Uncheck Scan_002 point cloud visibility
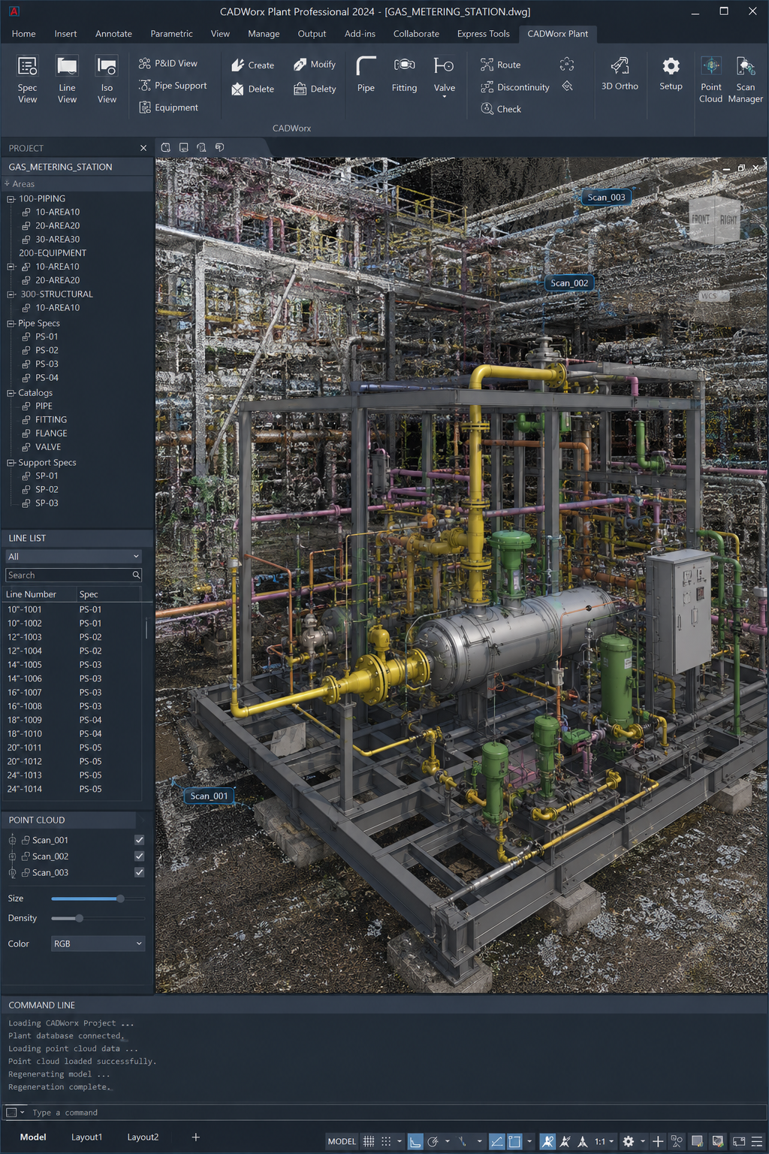Screen dimensions: 769x1154 pyautogui.click(x=139, y=856)
